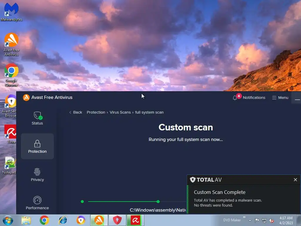Open the Privacy section in Avast
Viewport: 301px width, 226px height.
click(x=37, y=175)
